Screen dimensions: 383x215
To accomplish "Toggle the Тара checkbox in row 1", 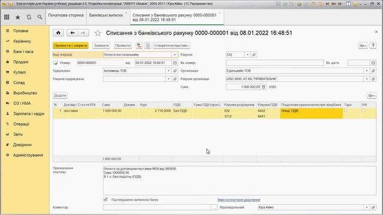I will (x=346, y=110).
